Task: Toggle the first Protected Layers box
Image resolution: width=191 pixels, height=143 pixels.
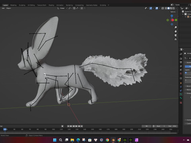Action: (x=186, y=80)
